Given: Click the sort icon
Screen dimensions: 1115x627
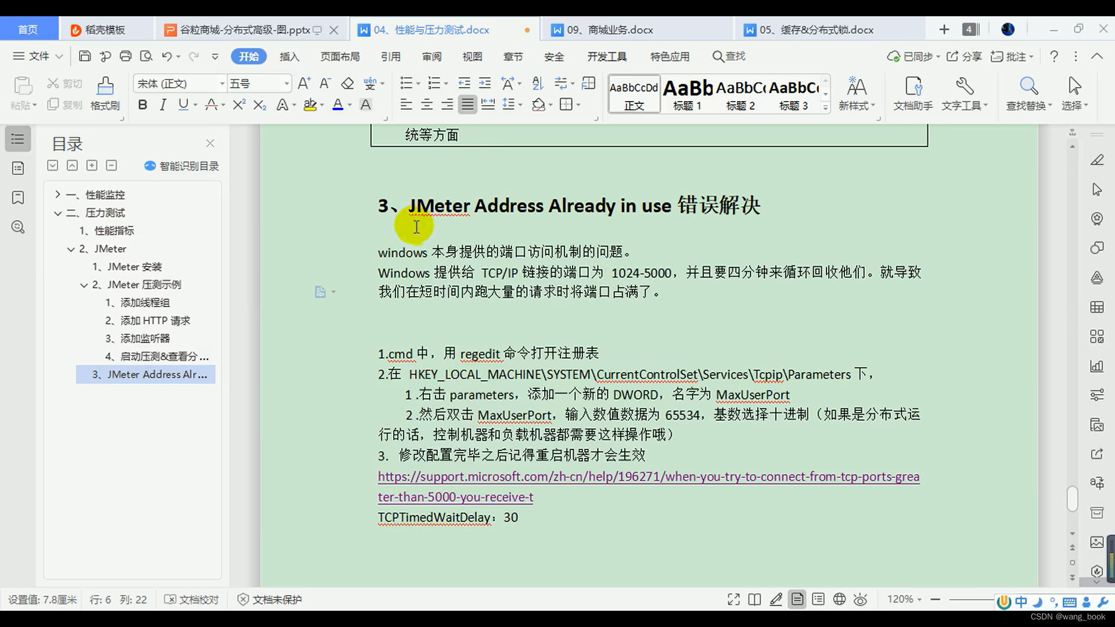Looking at the screenshot, I should point(538,84).
